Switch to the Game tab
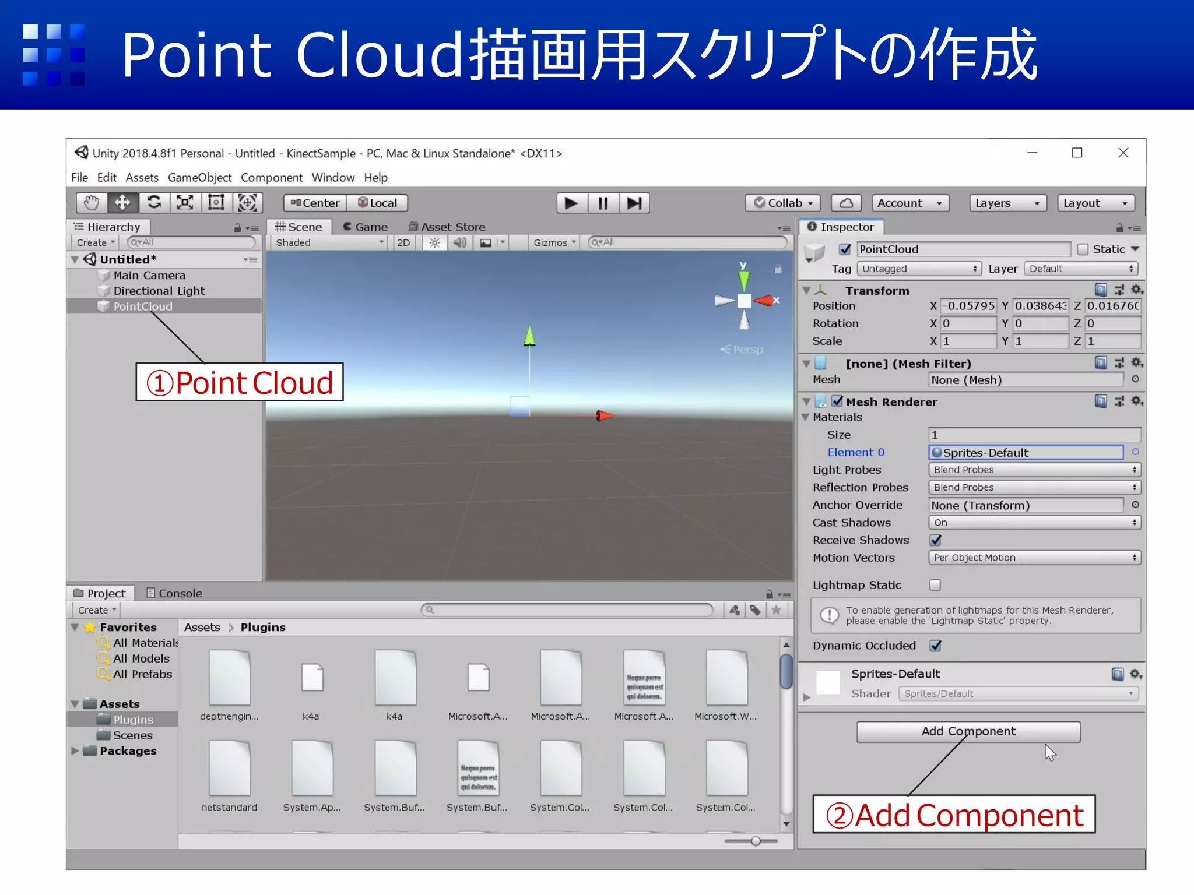1194x895 pixels. pos(366,227)
